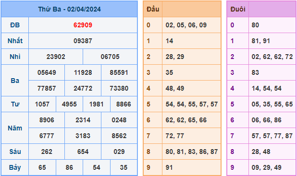Click sixth prize number 654

tap(83, 152)
